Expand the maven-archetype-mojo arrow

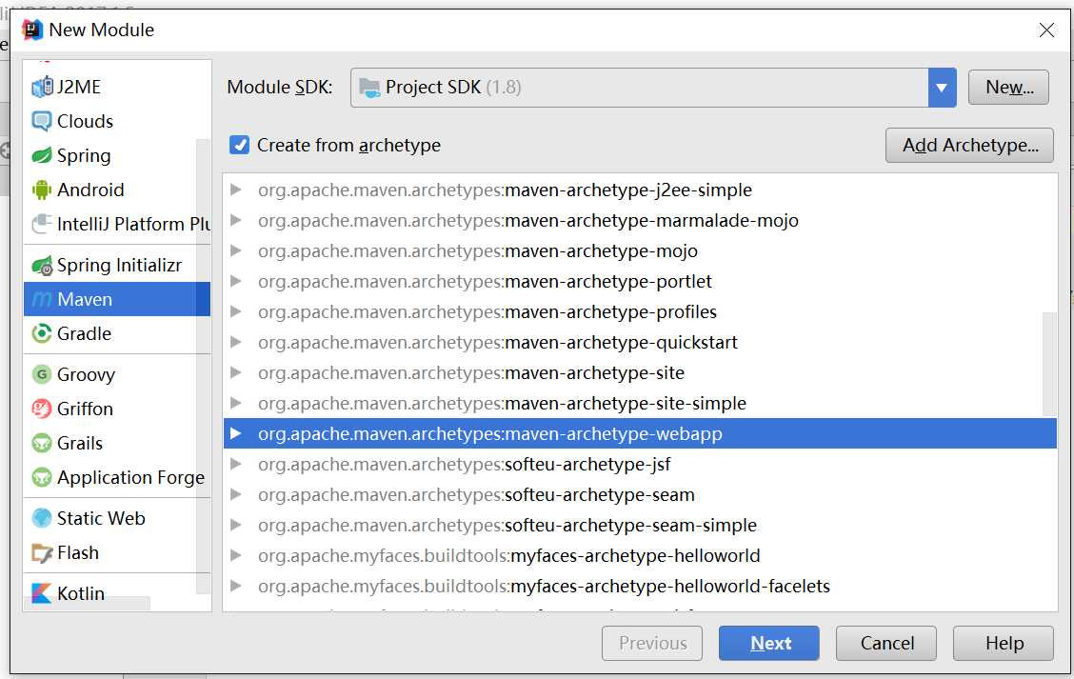click(235, 250)
